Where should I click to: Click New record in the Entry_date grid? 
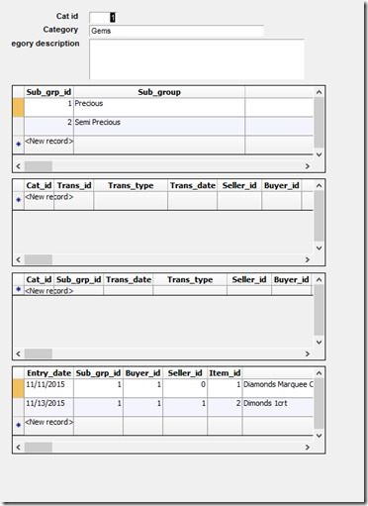pos(49,422)
